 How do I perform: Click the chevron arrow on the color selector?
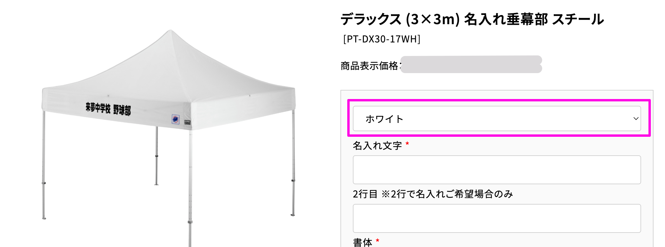[x=636, y=119]
